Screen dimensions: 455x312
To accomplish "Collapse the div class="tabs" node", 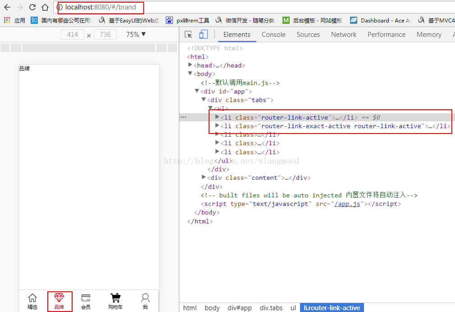I will click(204, 100).
